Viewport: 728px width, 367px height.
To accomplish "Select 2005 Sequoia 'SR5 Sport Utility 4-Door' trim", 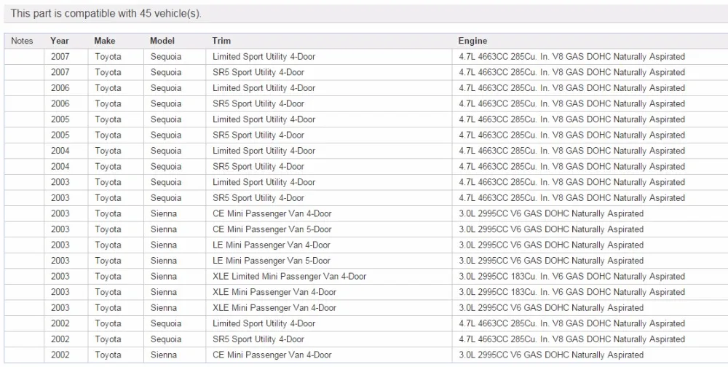I will 258,135.
